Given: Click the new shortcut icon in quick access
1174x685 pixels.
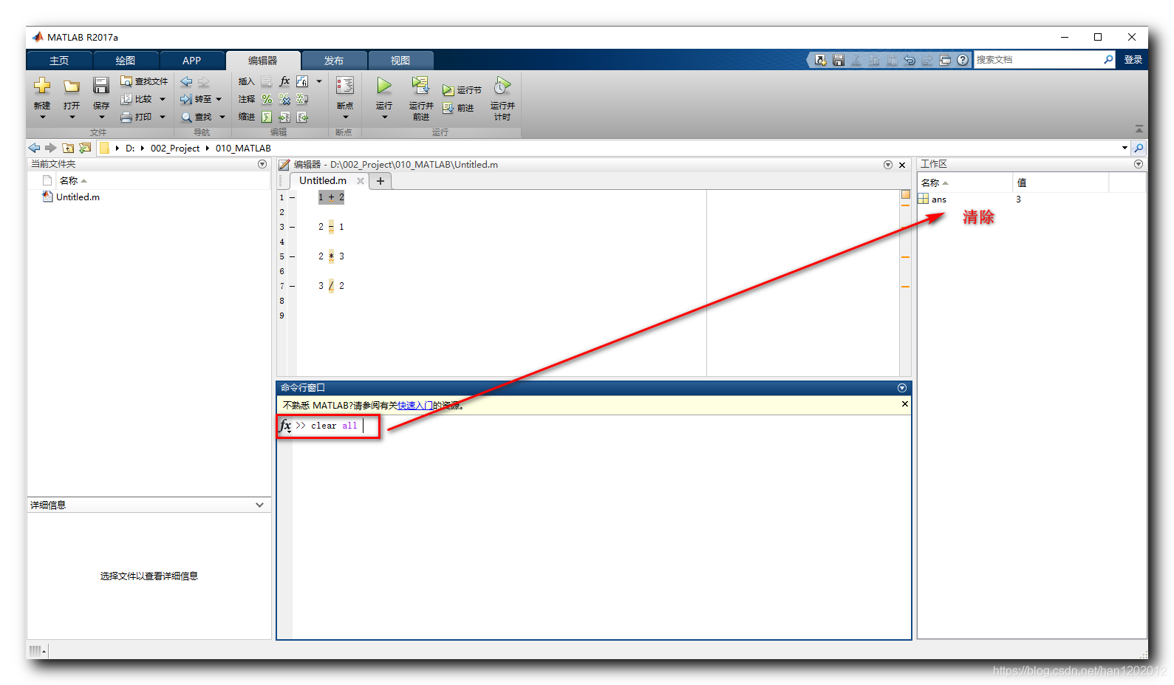Looking at the screenshot, I should coord(821,60).
